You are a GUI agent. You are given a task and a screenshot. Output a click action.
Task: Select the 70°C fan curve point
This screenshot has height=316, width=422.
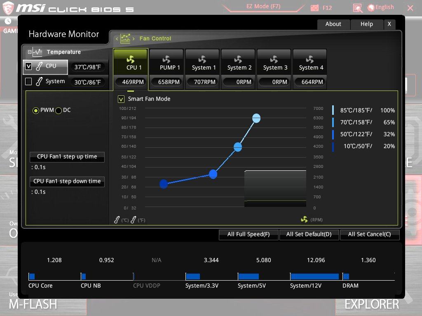[x=238, y=147]
